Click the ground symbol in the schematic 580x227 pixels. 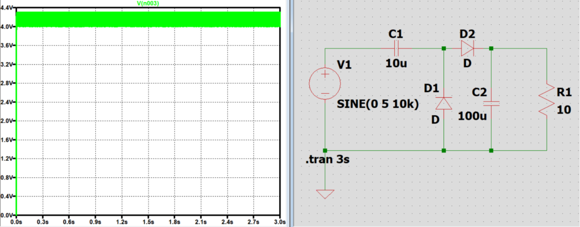pos(325,194)
